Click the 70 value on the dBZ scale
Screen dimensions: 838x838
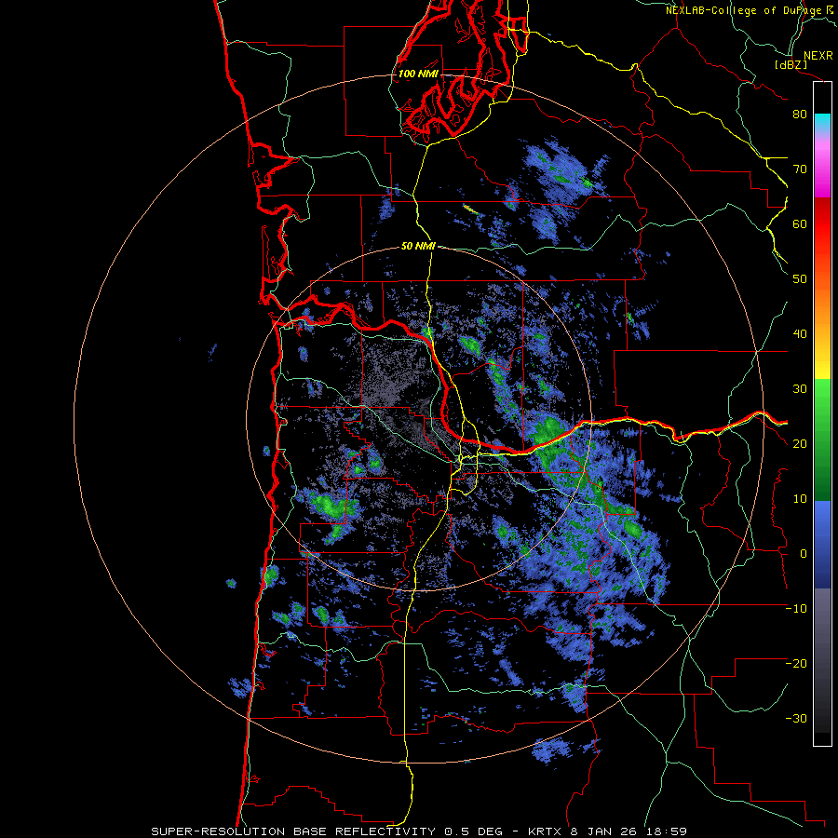(x=800, y=169)
